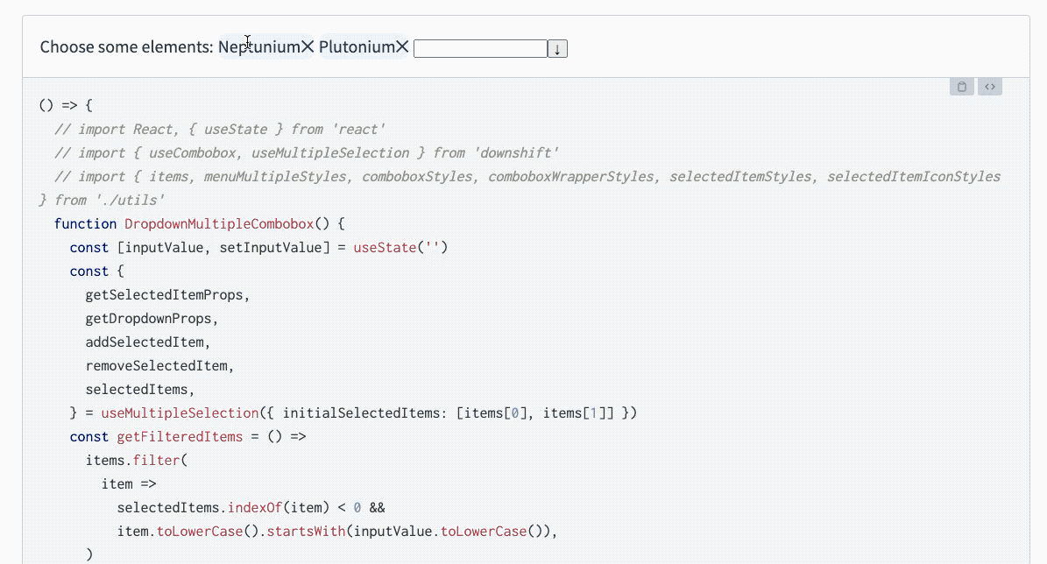Hide the source code using the <> button

[x=990, y=86]
